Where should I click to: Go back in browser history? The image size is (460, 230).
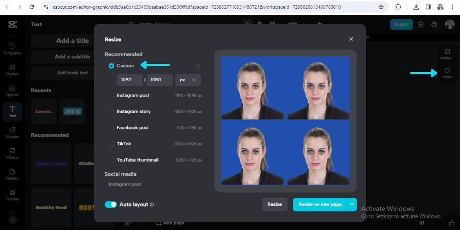click(x=7, y=7)
